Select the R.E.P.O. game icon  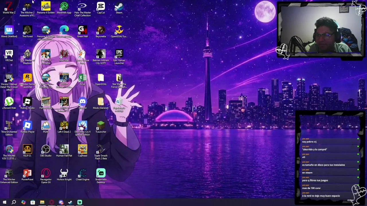tap(28, 151)
